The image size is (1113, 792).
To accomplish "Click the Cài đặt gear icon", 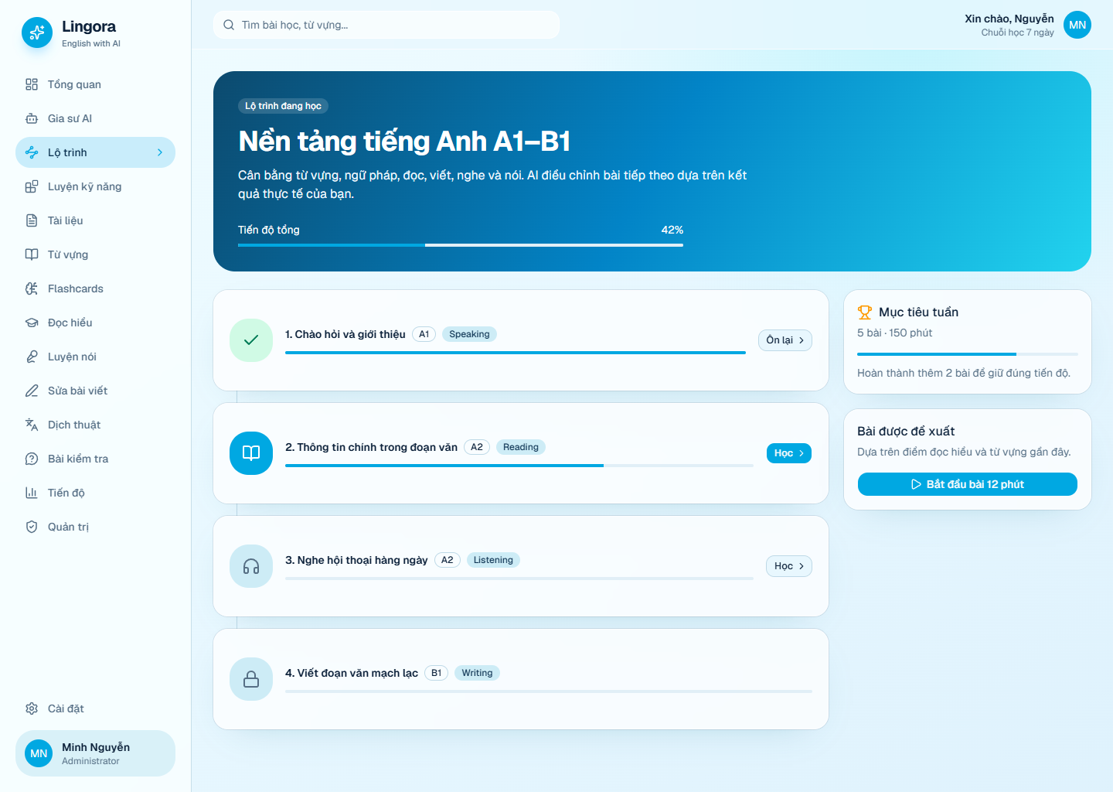I will pyautogui.click(x=32, y=708).
